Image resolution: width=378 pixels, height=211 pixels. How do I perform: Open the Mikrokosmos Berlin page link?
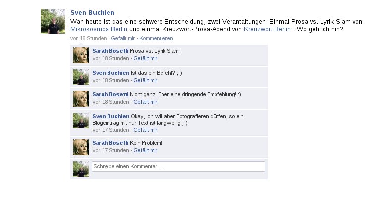click(99, 29)
